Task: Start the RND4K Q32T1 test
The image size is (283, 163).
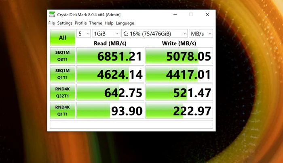Action: coord(62,92)
